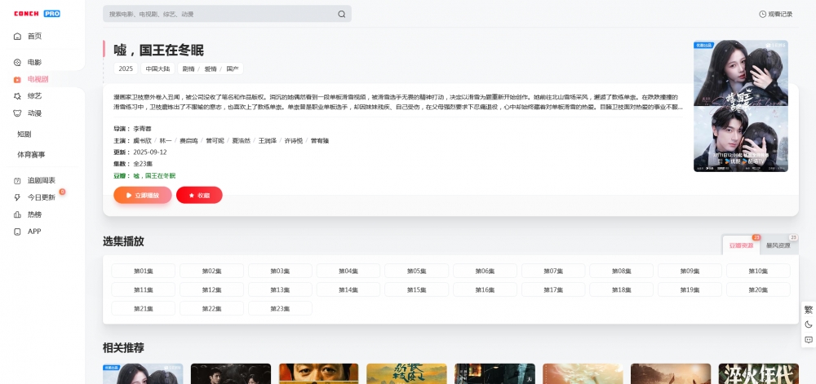This screenshot has height=384, width=816.
Task: Click the 剧情 genre tag
Action: point(188,68)
